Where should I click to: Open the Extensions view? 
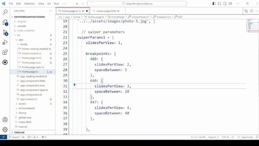tap(5, 52)
